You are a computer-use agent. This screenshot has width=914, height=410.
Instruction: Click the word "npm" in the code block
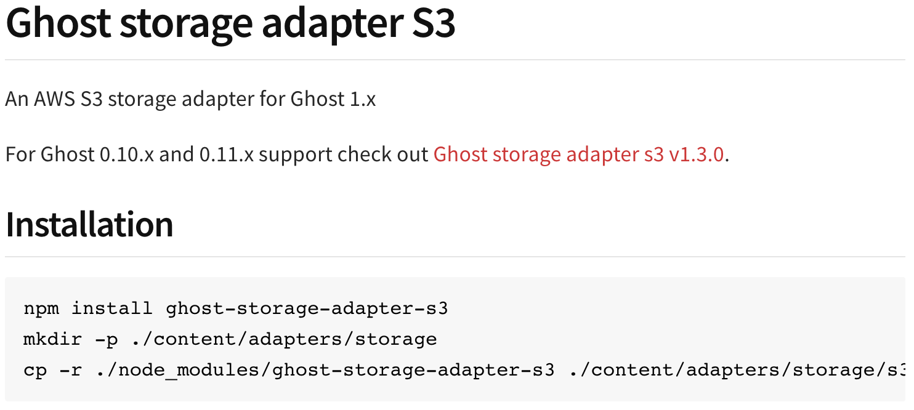(41, 308)
